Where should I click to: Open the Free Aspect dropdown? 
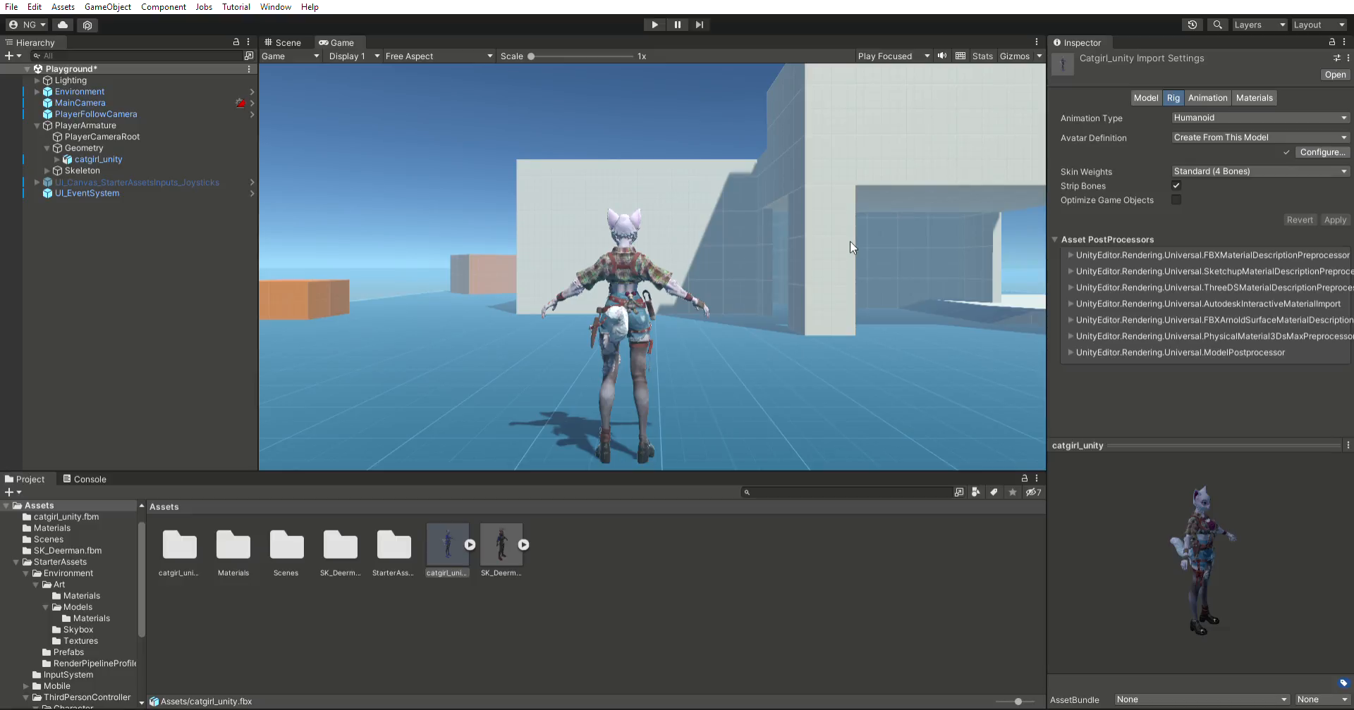439,56
